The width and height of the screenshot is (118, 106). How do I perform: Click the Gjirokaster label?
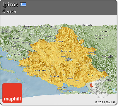click(15, 38)
